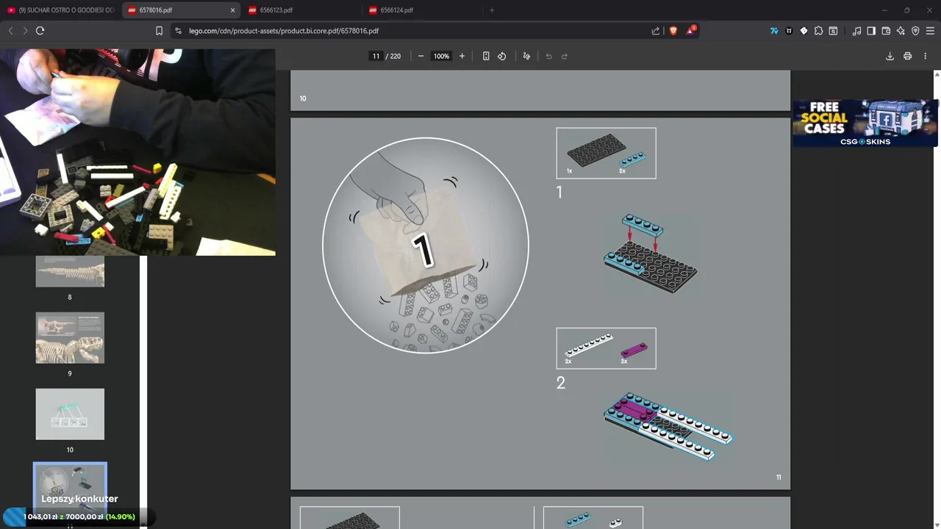Click the PDF undo arrow

tap(548, 56)
